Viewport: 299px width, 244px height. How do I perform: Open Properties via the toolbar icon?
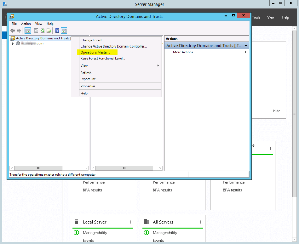36,30
